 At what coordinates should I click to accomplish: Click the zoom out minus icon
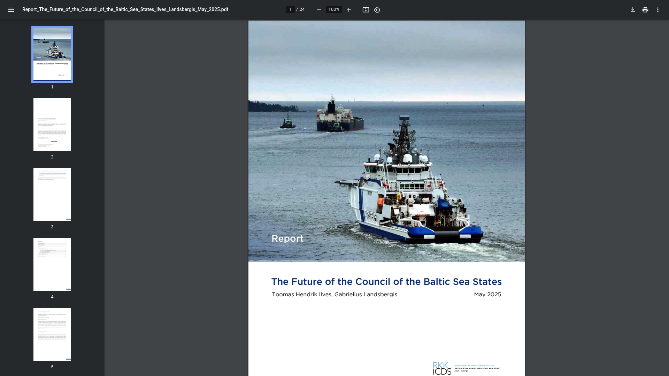point(319,10)
